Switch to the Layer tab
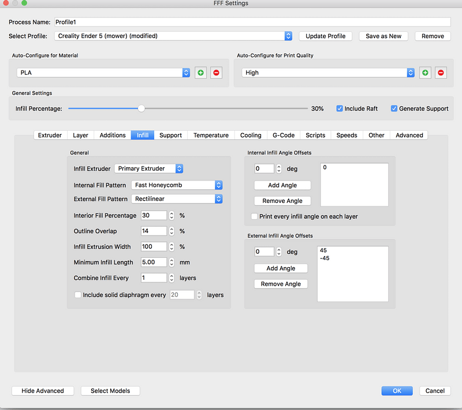462x410 pixels. tap(80, 135)
